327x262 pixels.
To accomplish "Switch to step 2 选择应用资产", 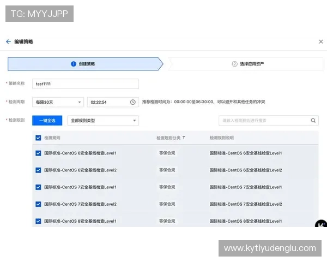I will 245,64.
